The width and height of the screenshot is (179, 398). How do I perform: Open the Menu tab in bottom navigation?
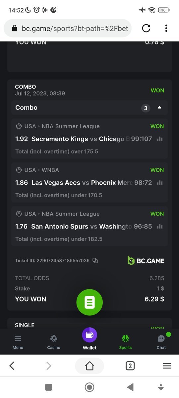click(x=18, y=342)
